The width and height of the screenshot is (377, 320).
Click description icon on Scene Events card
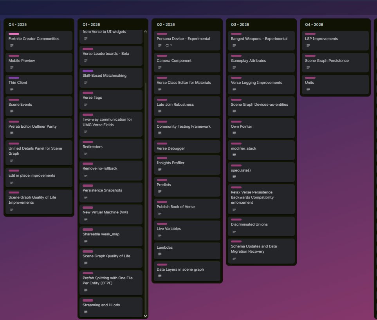(12, 111)
